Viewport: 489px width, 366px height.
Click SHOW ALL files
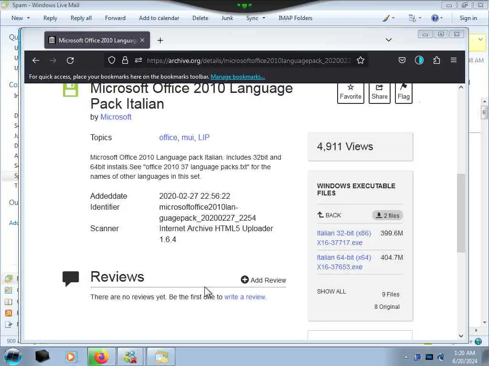tap(331, 292)
